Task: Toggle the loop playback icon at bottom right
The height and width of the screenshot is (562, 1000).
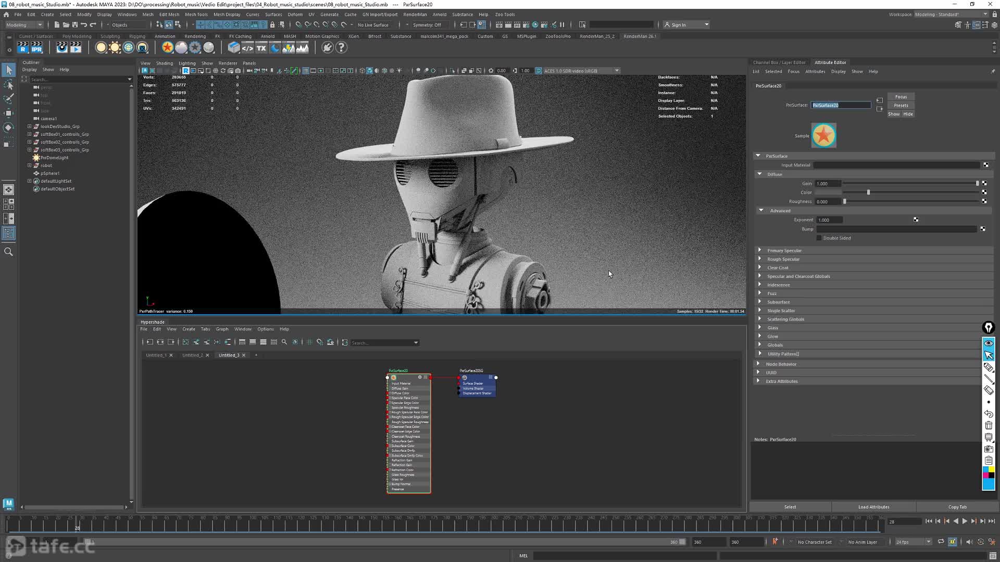Action: pos(941,542)
